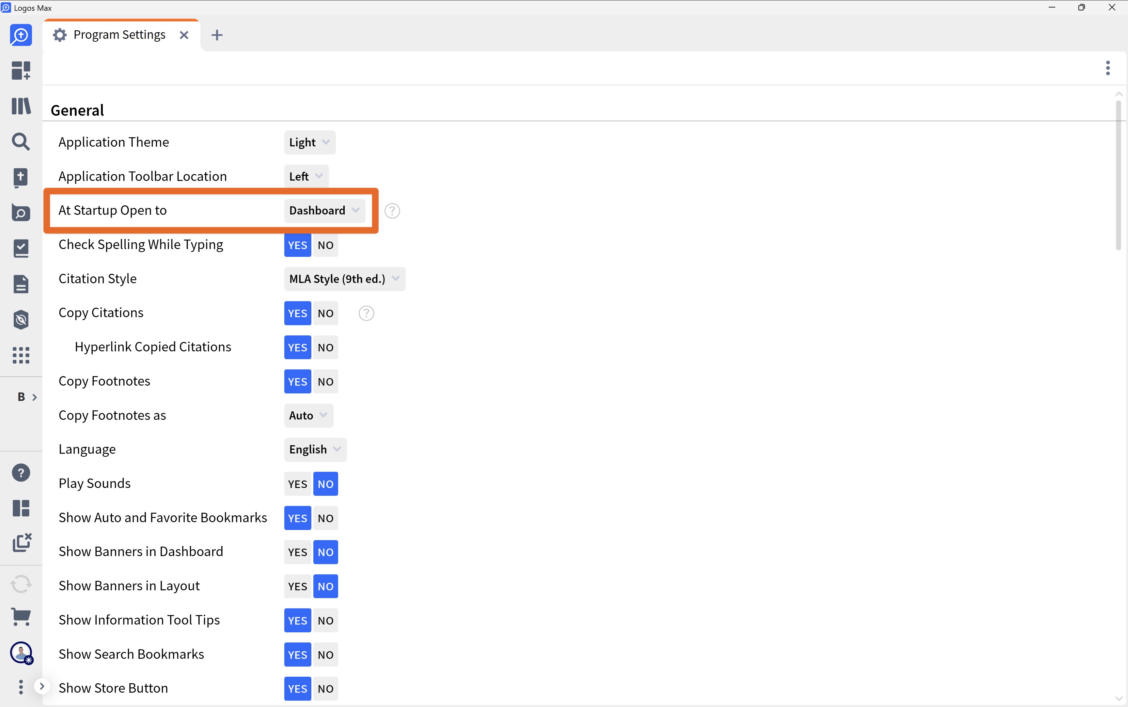Screen dimensions: 1128x707
Task: Click the sidebar three-dot more icon
Action: click(x=21, y=687)
